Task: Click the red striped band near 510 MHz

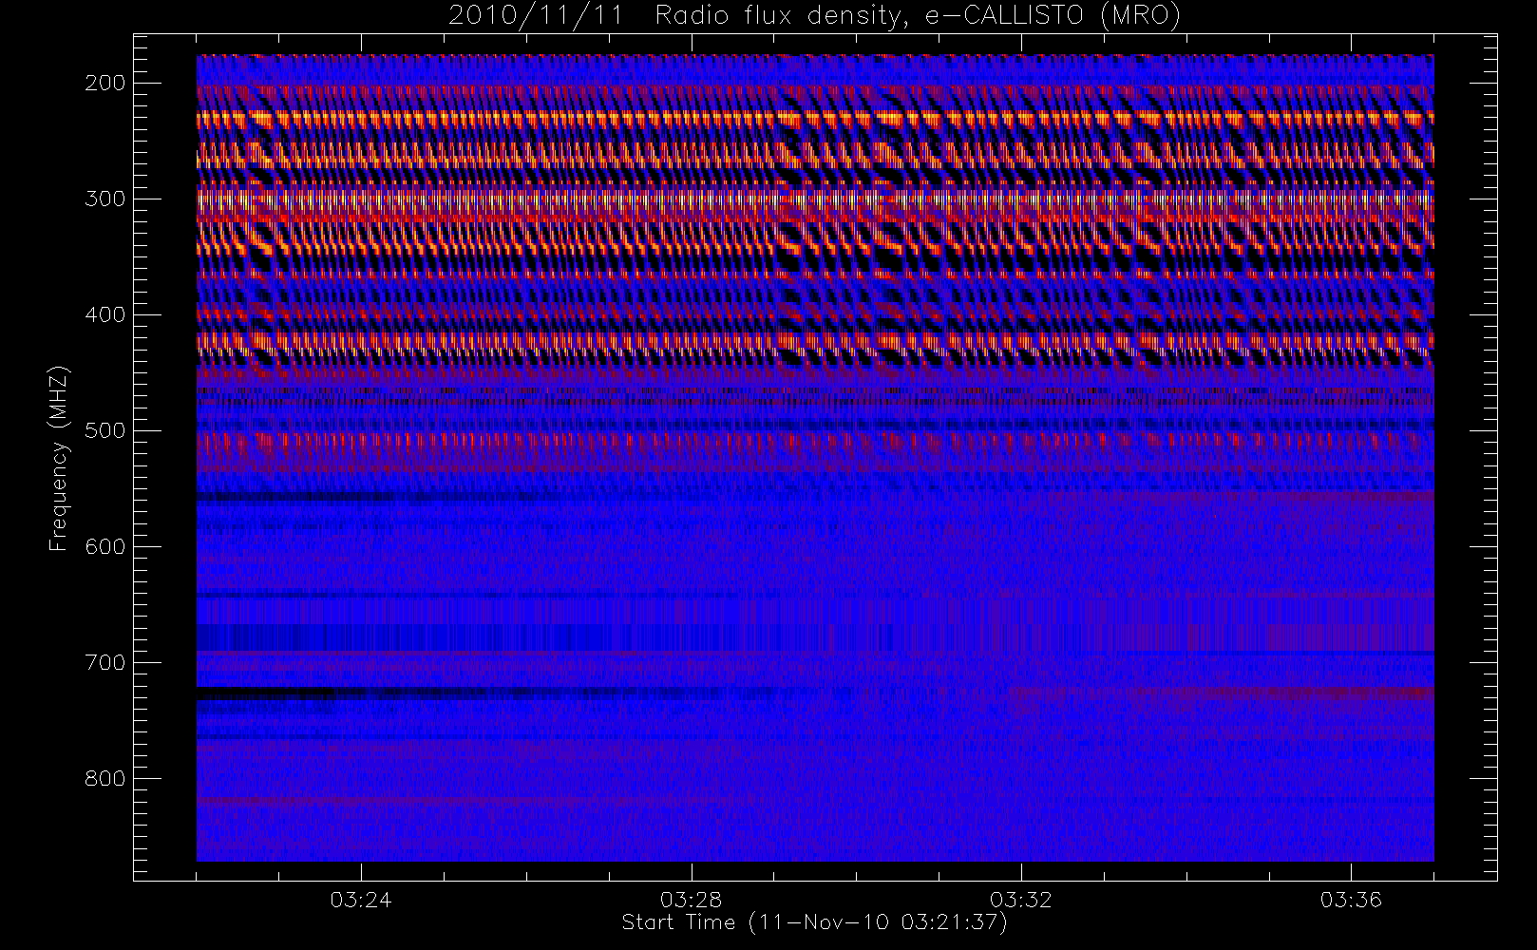Action: point(815,443)
